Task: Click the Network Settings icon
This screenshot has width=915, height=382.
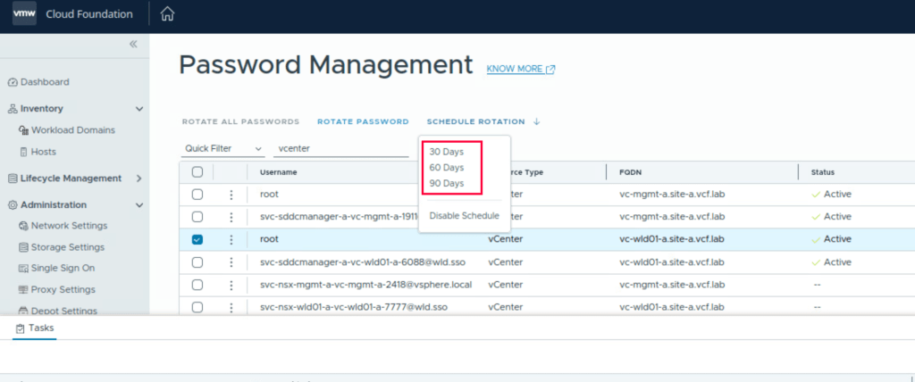Action: (24, 227)
